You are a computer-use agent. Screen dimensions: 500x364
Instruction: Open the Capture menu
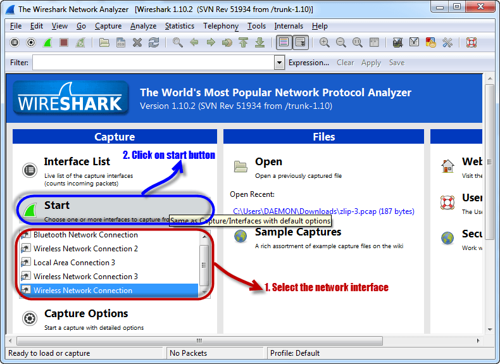click(108, 26)
